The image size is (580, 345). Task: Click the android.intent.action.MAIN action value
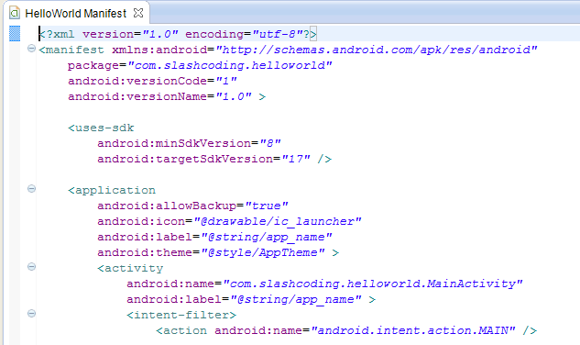413,330
